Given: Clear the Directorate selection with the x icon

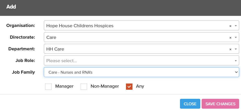Looking at the screenshot, I should pyautogui.click(x=230, y=38).
